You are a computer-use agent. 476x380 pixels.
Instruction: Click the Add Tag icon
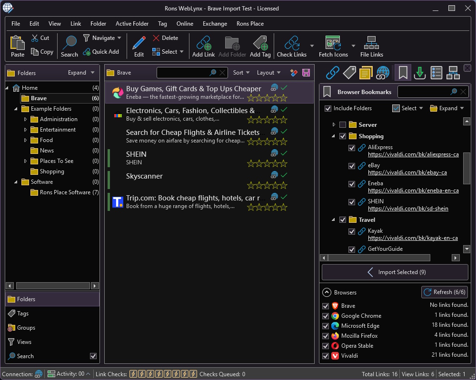[x=260, y=43]
